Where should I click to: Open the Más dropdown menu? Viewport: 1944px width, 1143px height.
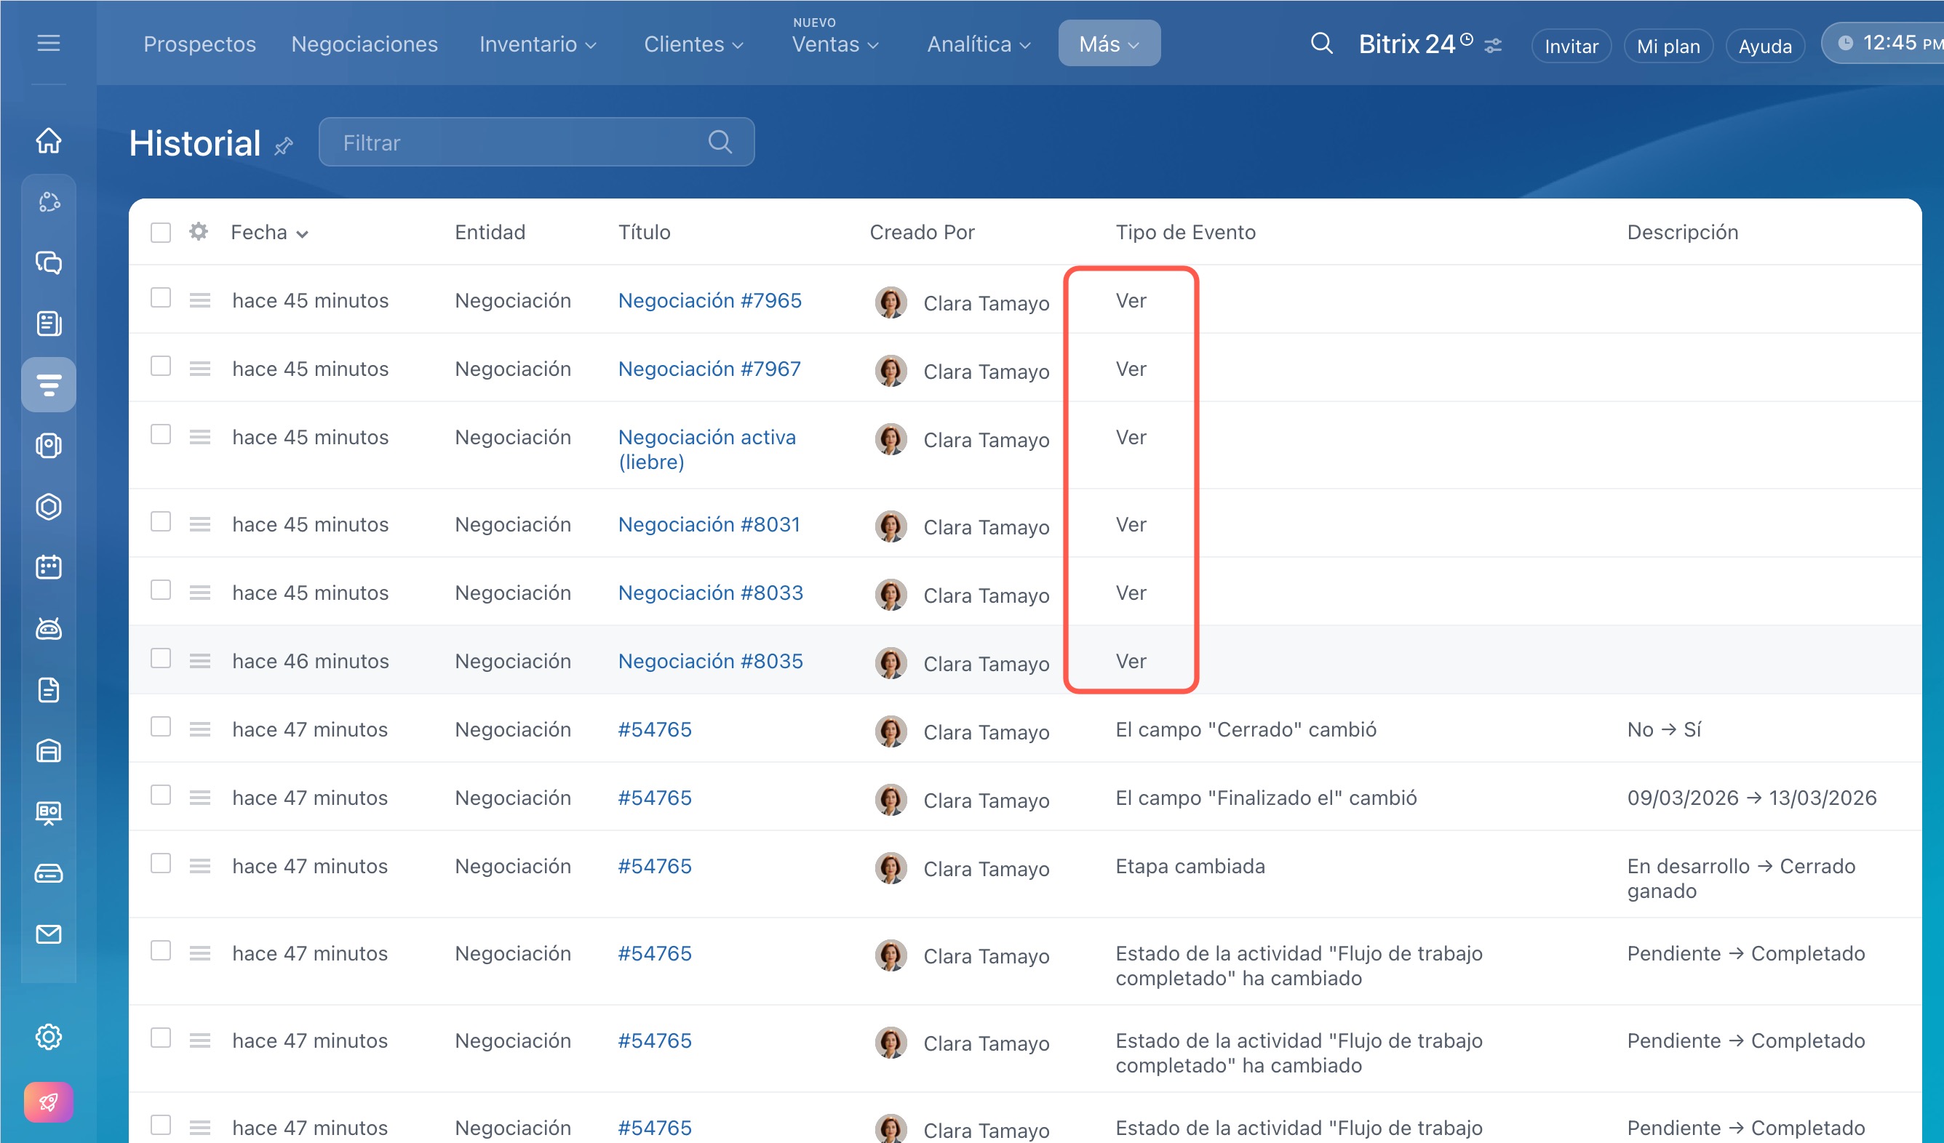tap(1109, 44)
